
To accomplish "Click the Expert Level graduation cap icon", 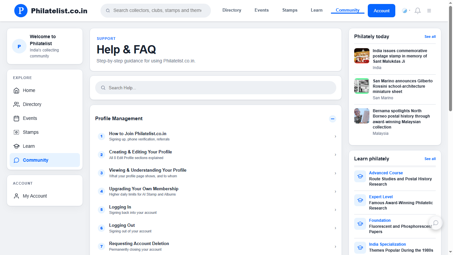I will (x=360, y=200).
